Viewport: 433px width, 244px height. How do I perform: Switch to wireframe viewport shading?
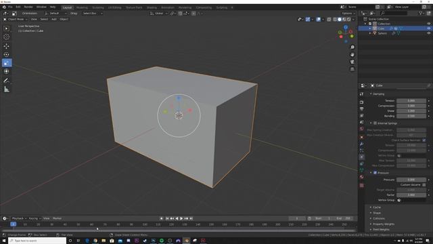[335, 20]
